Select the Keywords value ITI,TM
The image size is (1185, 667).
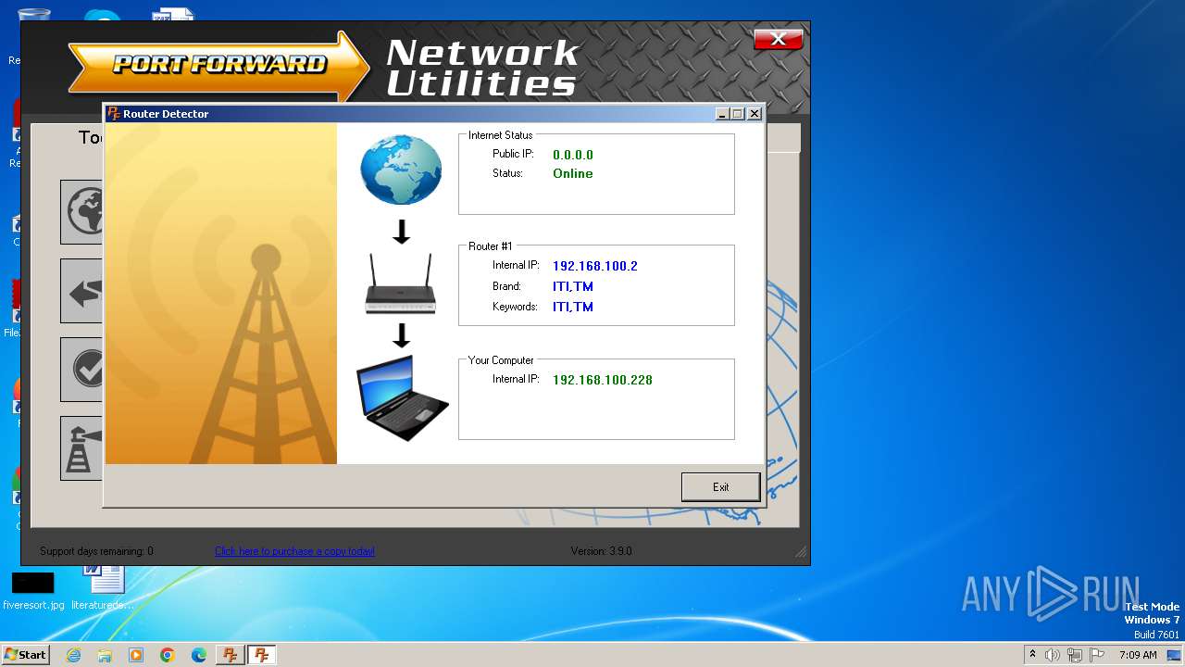[x=573, y=307]
